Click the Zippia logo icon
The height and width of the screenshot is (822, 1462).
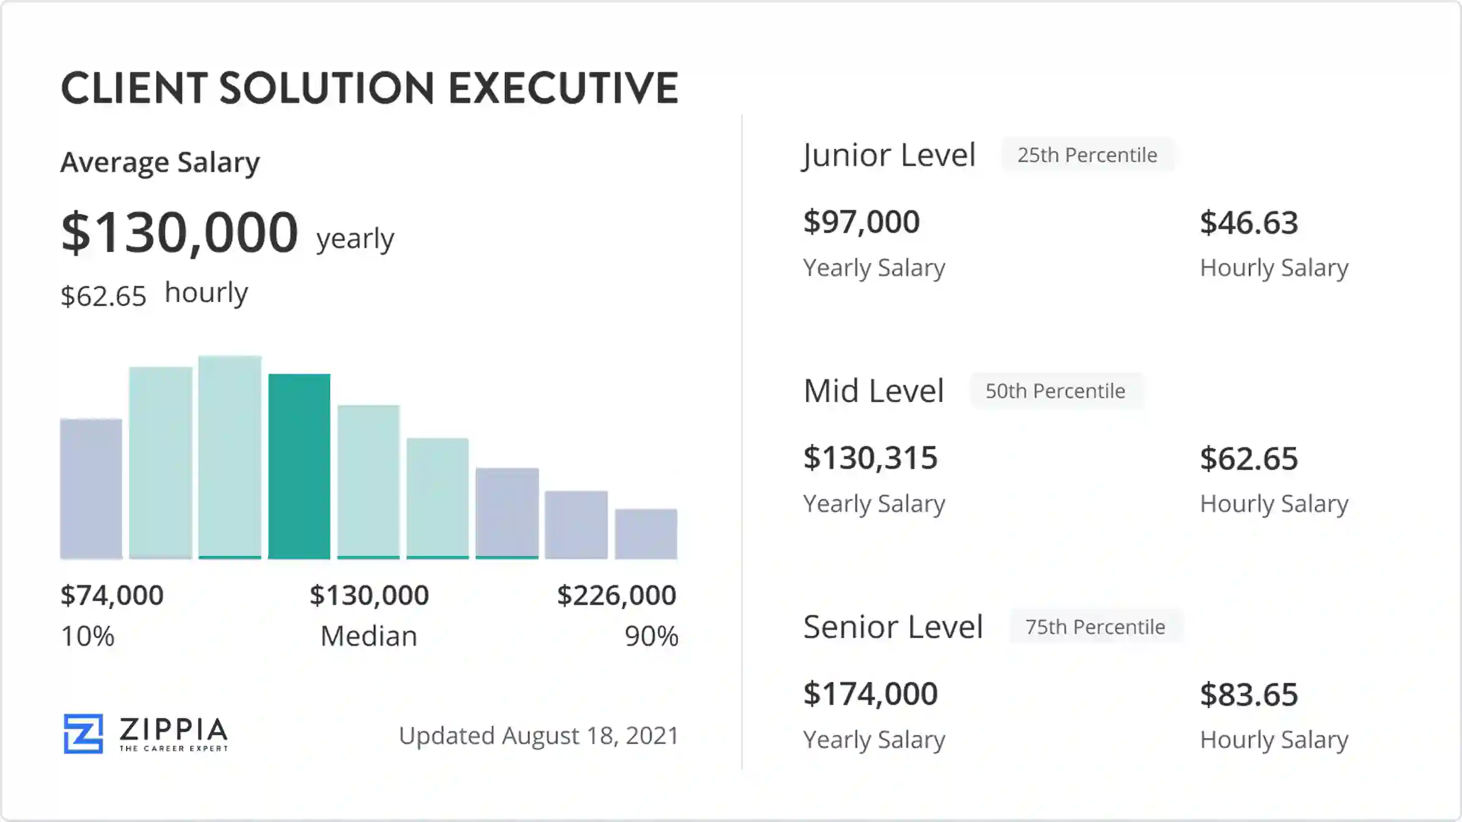tap(83, 733)
